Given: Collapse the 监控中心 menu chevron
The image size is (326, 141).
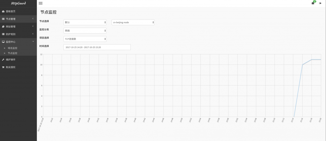Looking at the screenshot, I should coord(33,42).
